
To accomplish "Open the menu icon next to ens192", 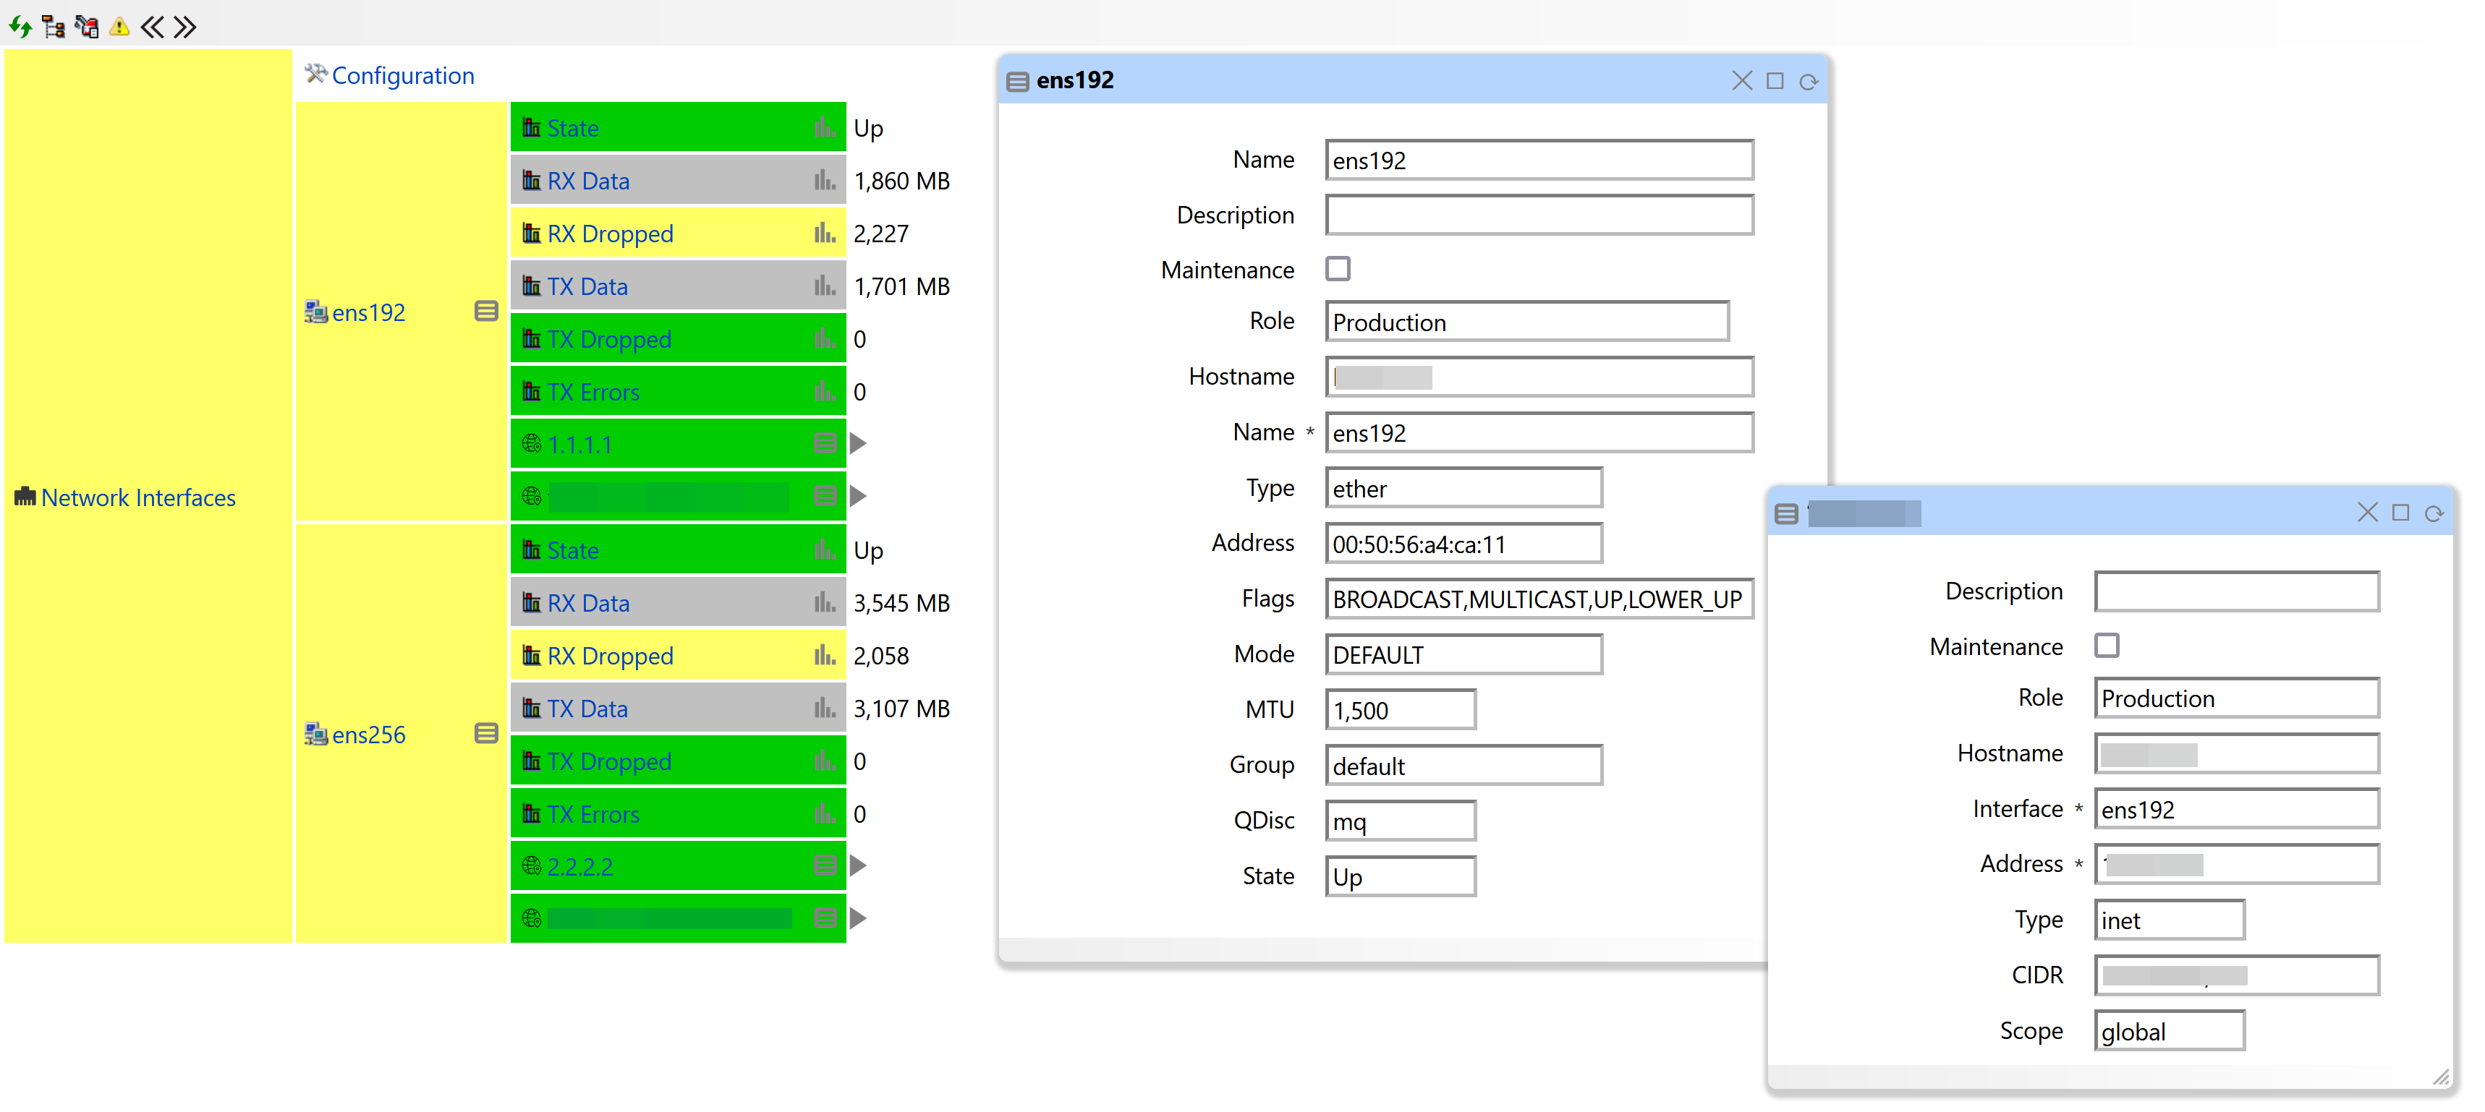I will 485,311.
